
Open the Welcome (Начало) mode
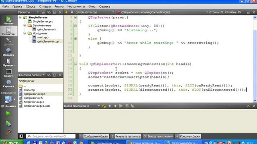8,20
